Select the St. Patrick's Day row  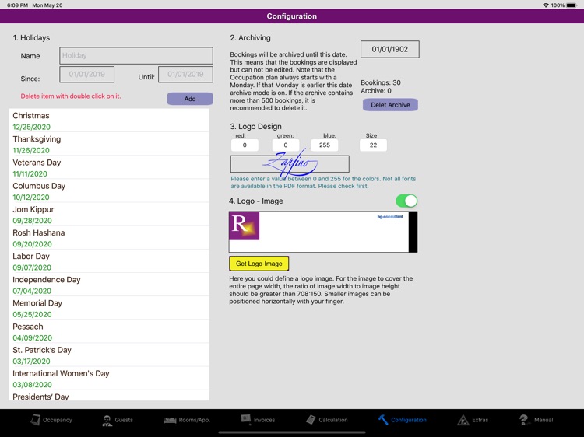[109, 355]
